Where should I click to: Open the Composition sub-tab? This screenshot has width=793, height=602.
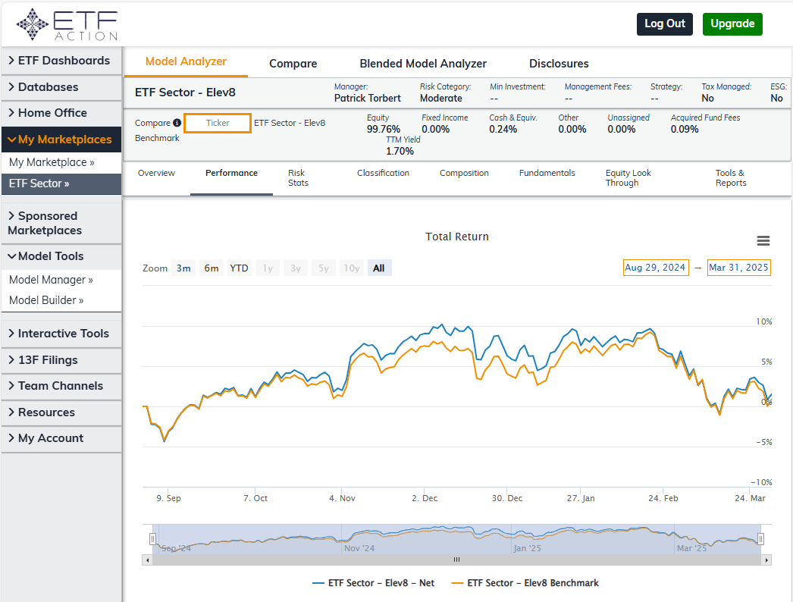point(464,173)
